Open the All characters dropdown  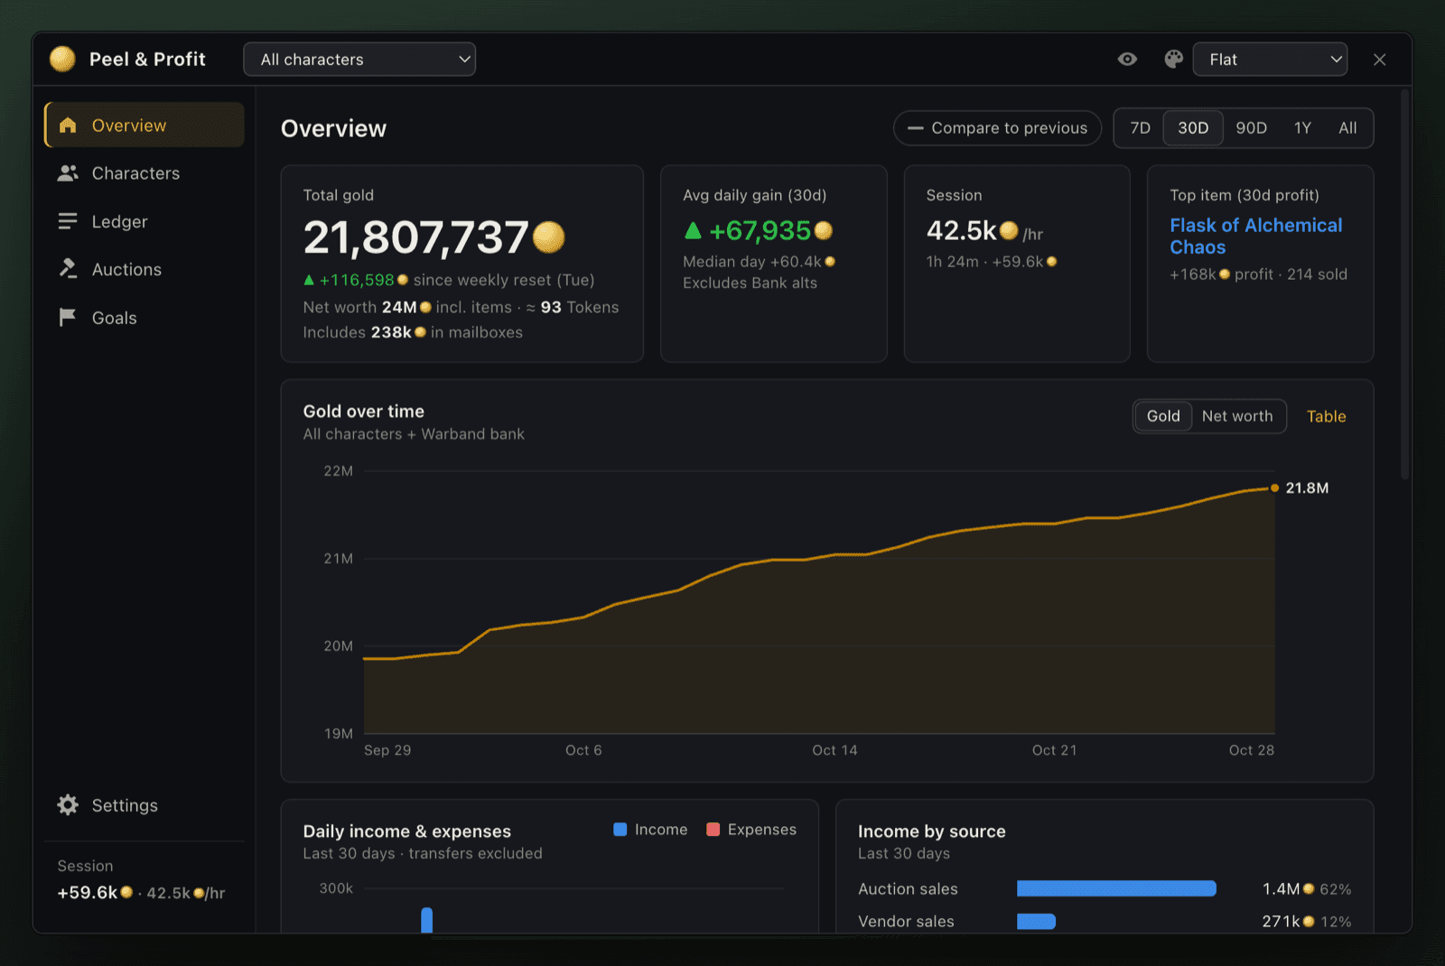(359, 60)
